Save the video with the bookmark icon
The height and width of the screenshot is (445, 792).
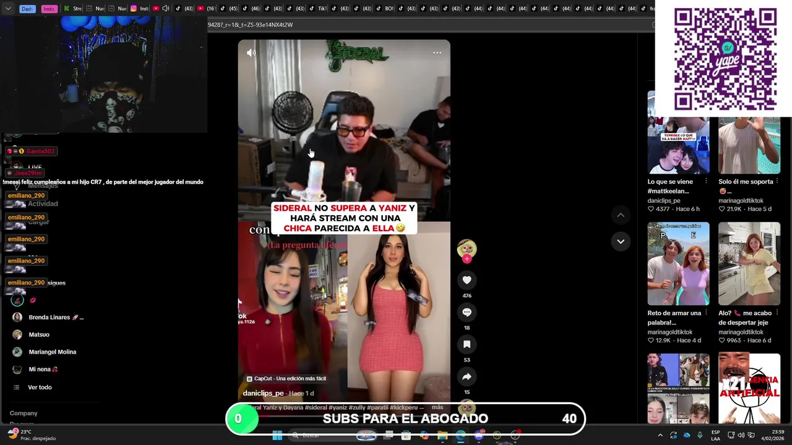coord(467,344)
